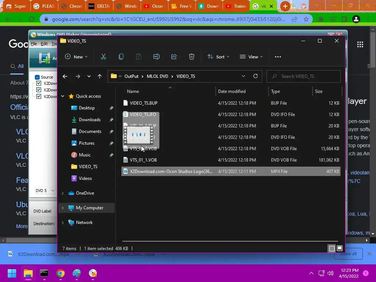376x282 pixels.
Task: Click the Show all downloads button
Action: 348,254
